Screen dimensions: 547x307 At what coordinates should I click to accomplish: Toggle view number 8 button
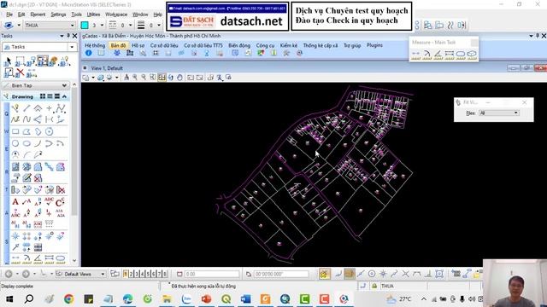(x=165, y=275)
